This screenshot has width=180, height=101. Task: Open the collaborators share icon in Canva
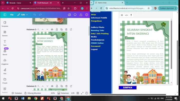(x=69, y=15)
